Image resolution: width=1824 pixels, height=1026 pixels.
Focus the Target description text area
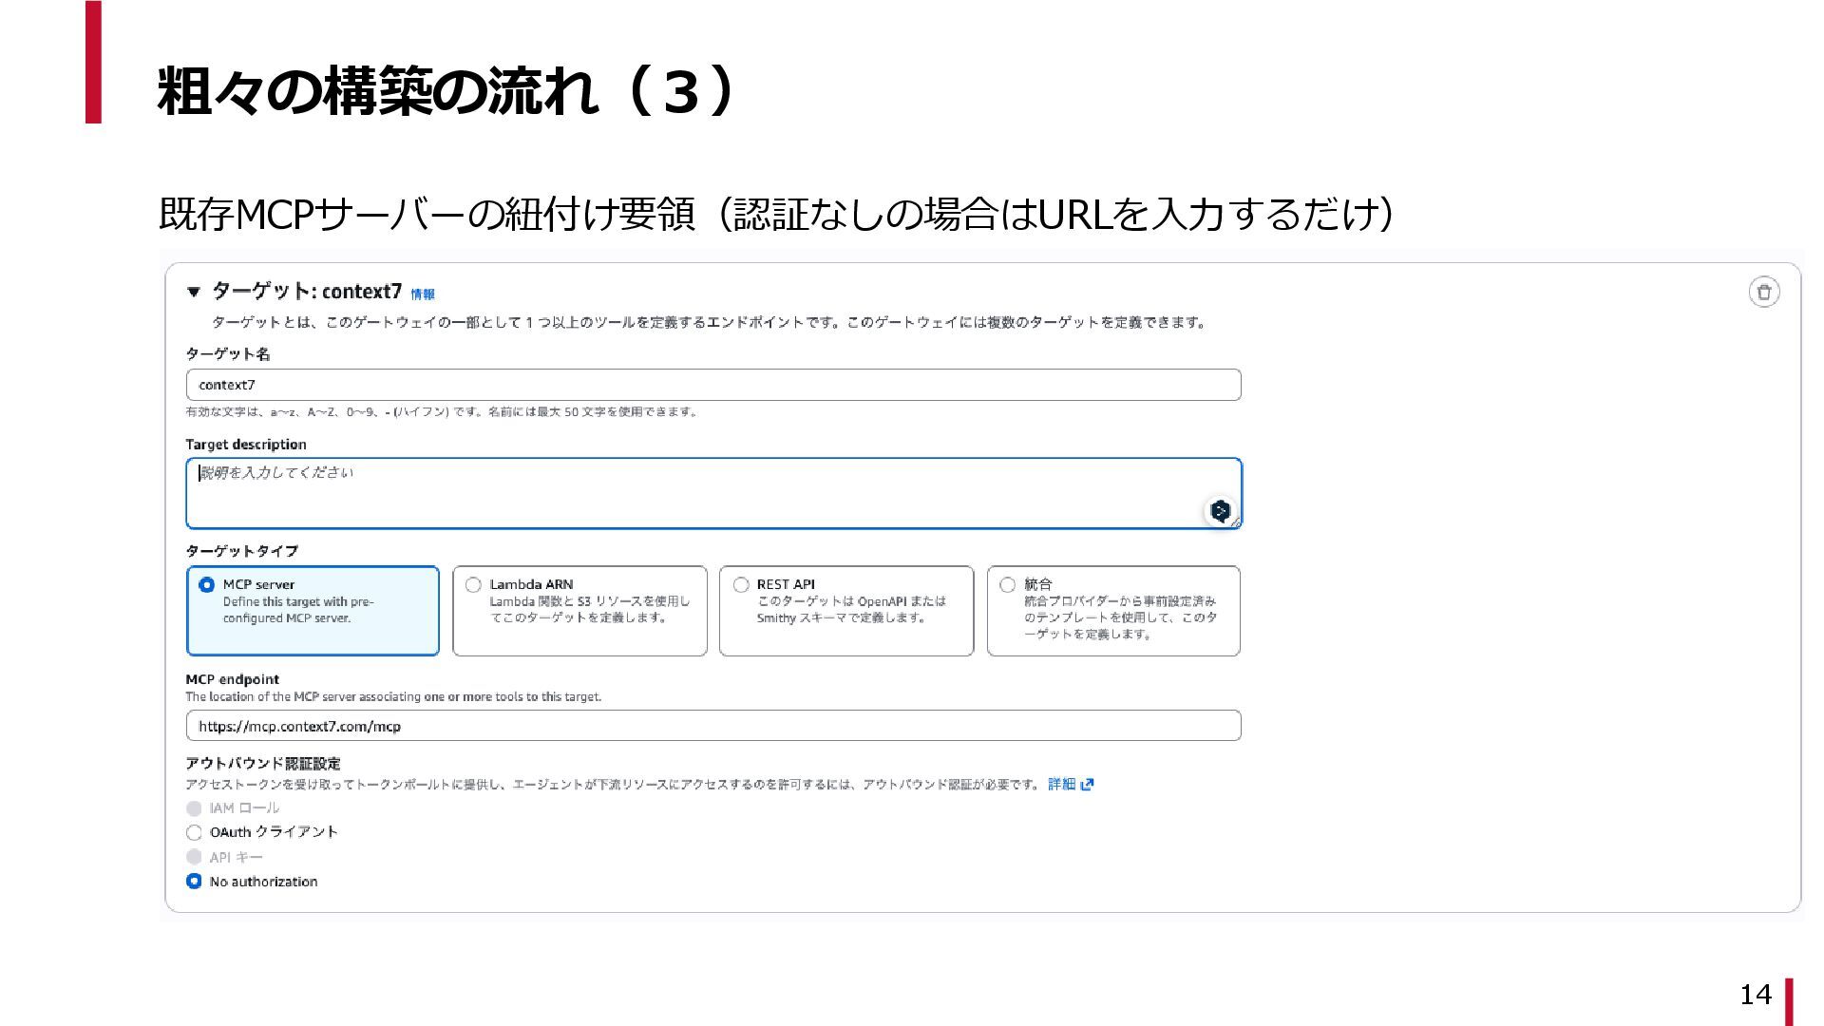click(693, 493)
